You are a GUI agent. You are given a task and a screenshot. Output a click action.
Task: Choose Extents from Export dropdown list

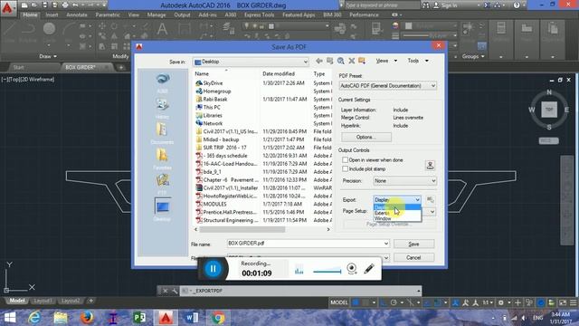click(x=397, y=214)
